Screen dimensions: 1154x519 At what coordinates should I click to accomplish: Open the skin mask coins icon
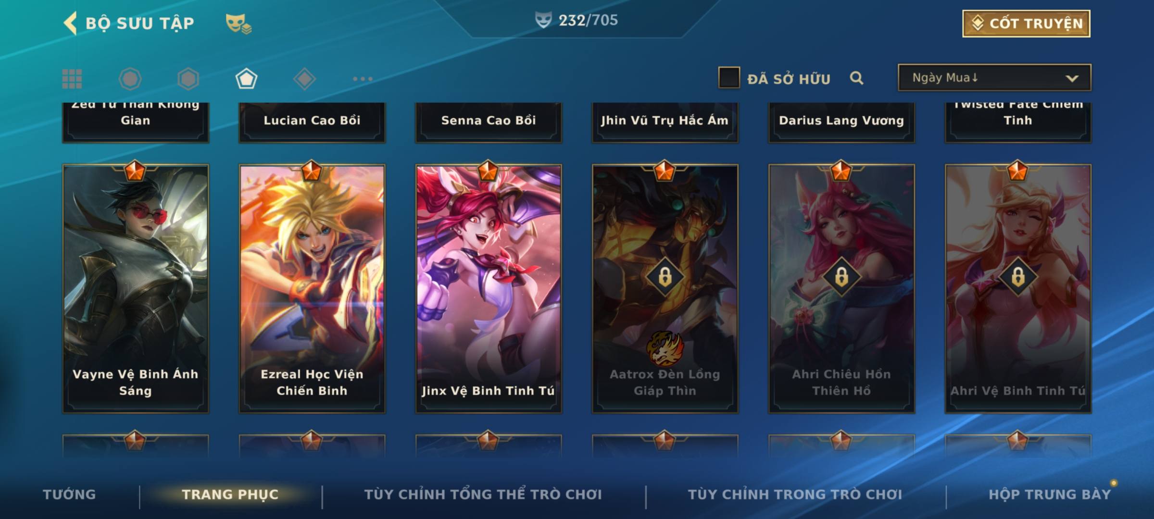pos(238,24)
